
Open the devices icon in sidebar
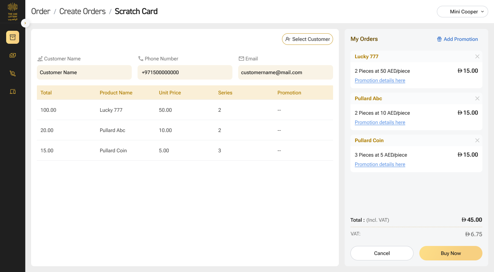pyautogui.click(x=13, y=92)
